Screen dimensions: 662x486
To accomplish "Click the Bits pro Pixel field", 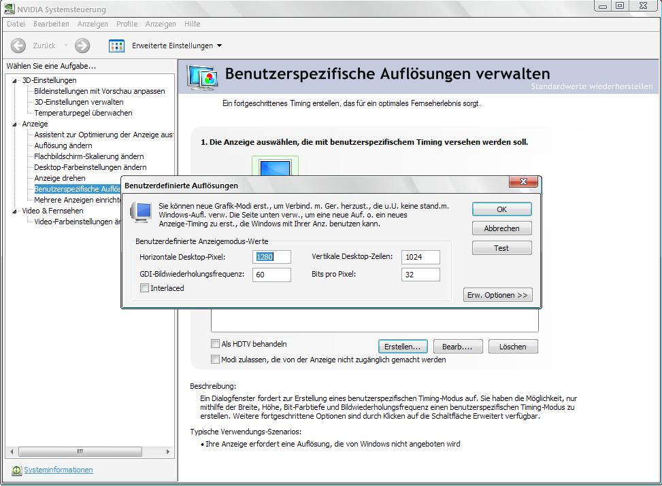I will (420, 275).
